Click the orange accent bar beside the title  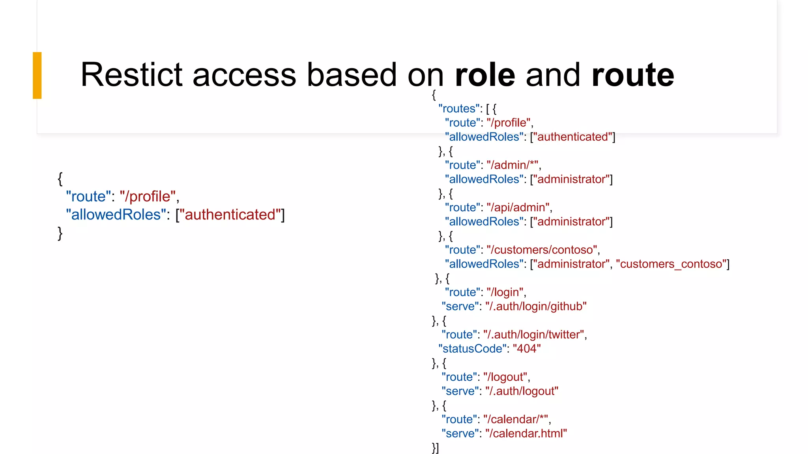point(37,75)
